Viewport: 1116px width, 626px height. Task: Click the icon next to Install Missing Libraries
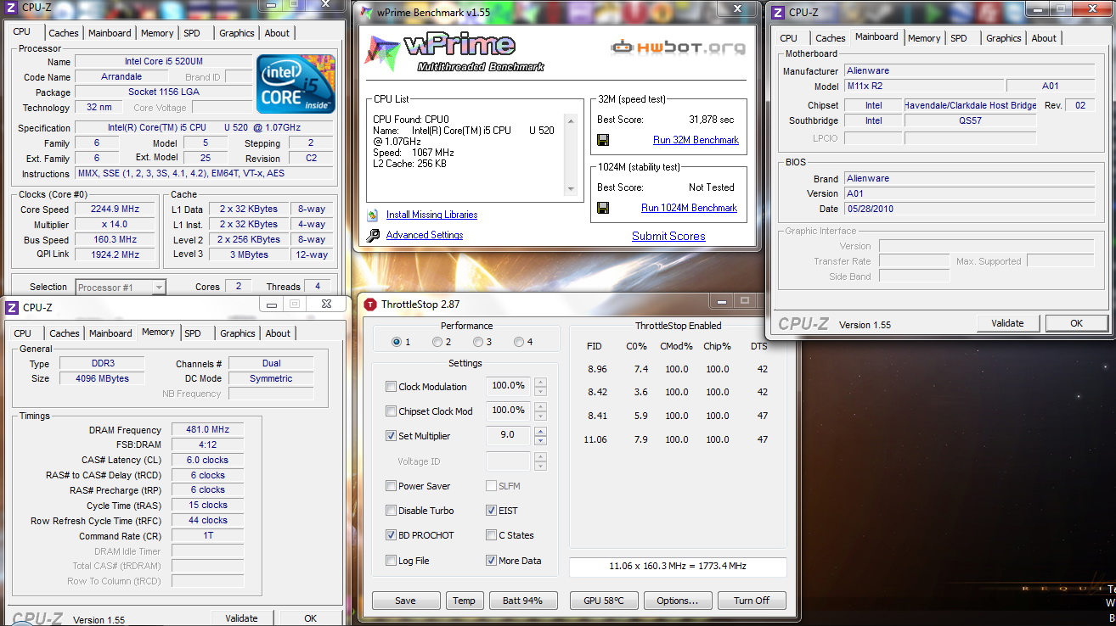[373, 215]
